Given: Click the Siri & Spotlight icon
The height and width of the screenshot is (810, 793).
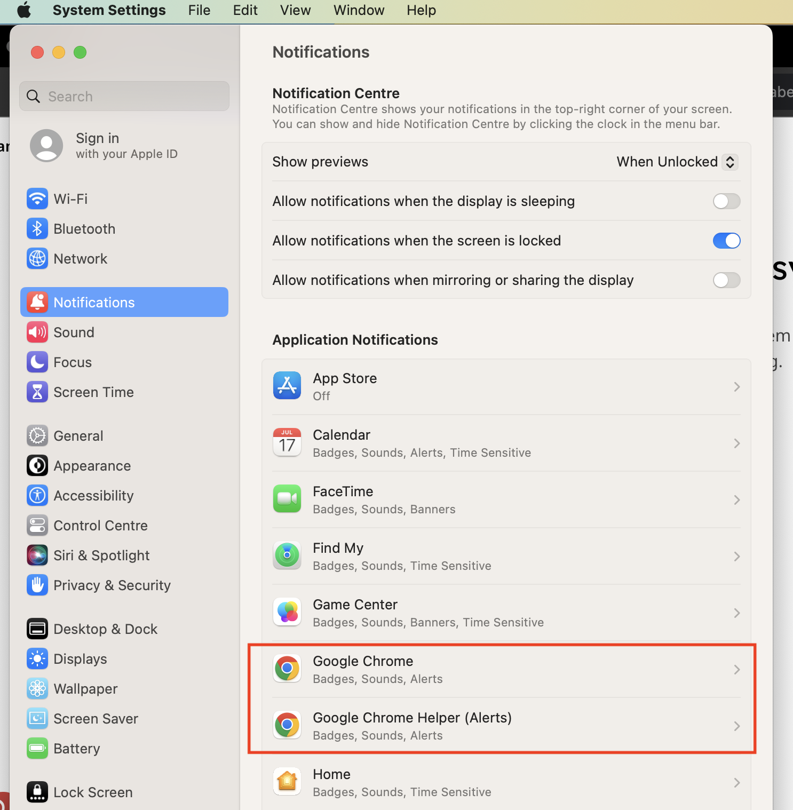Looking at the screenshot, I should coord(37,555).
